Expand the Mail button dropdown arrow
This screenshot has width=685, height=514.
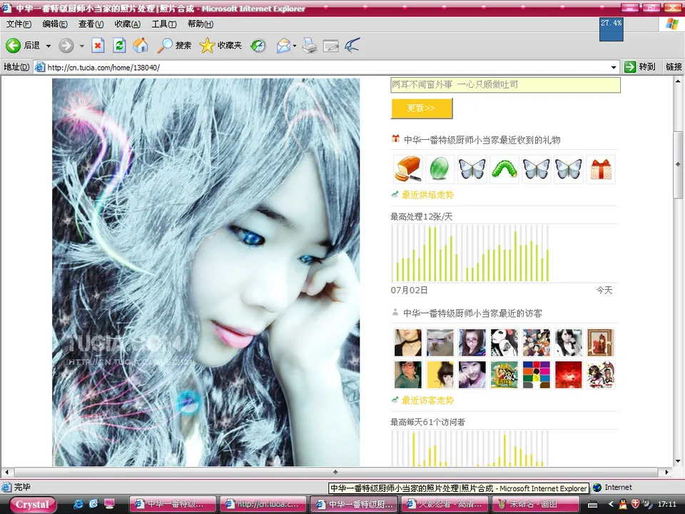pos(295,46)
